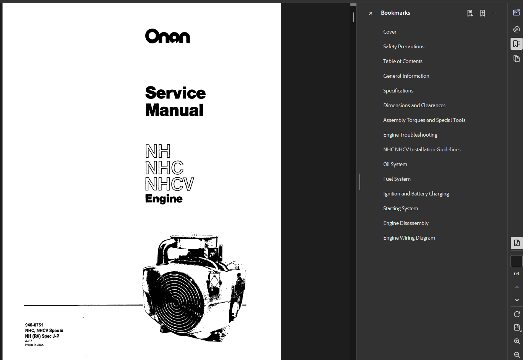Click the Onan logo on cover page
Image resolution: width=523 pixels, height=360 pixels.
(168, 36)
